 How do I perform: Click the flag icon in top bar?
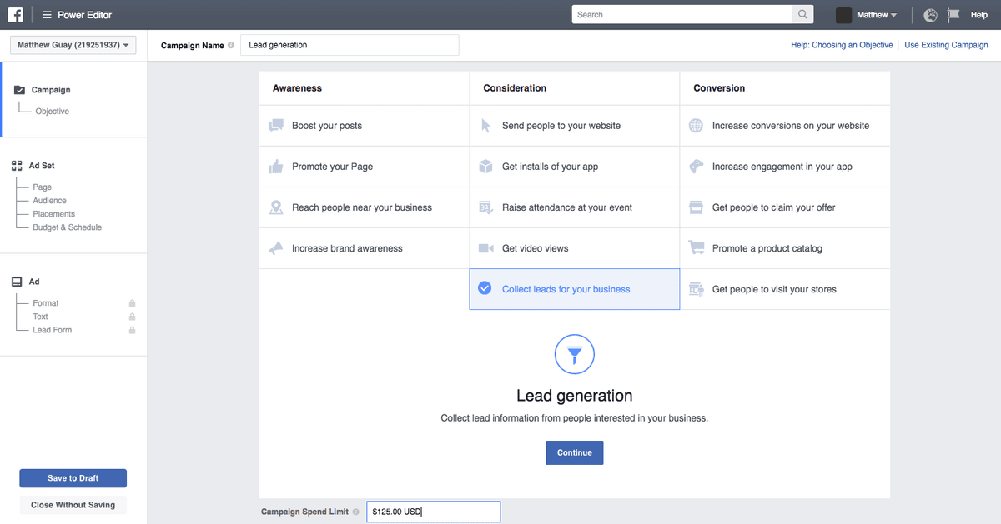pyautogui.click(x=953, y=15)
